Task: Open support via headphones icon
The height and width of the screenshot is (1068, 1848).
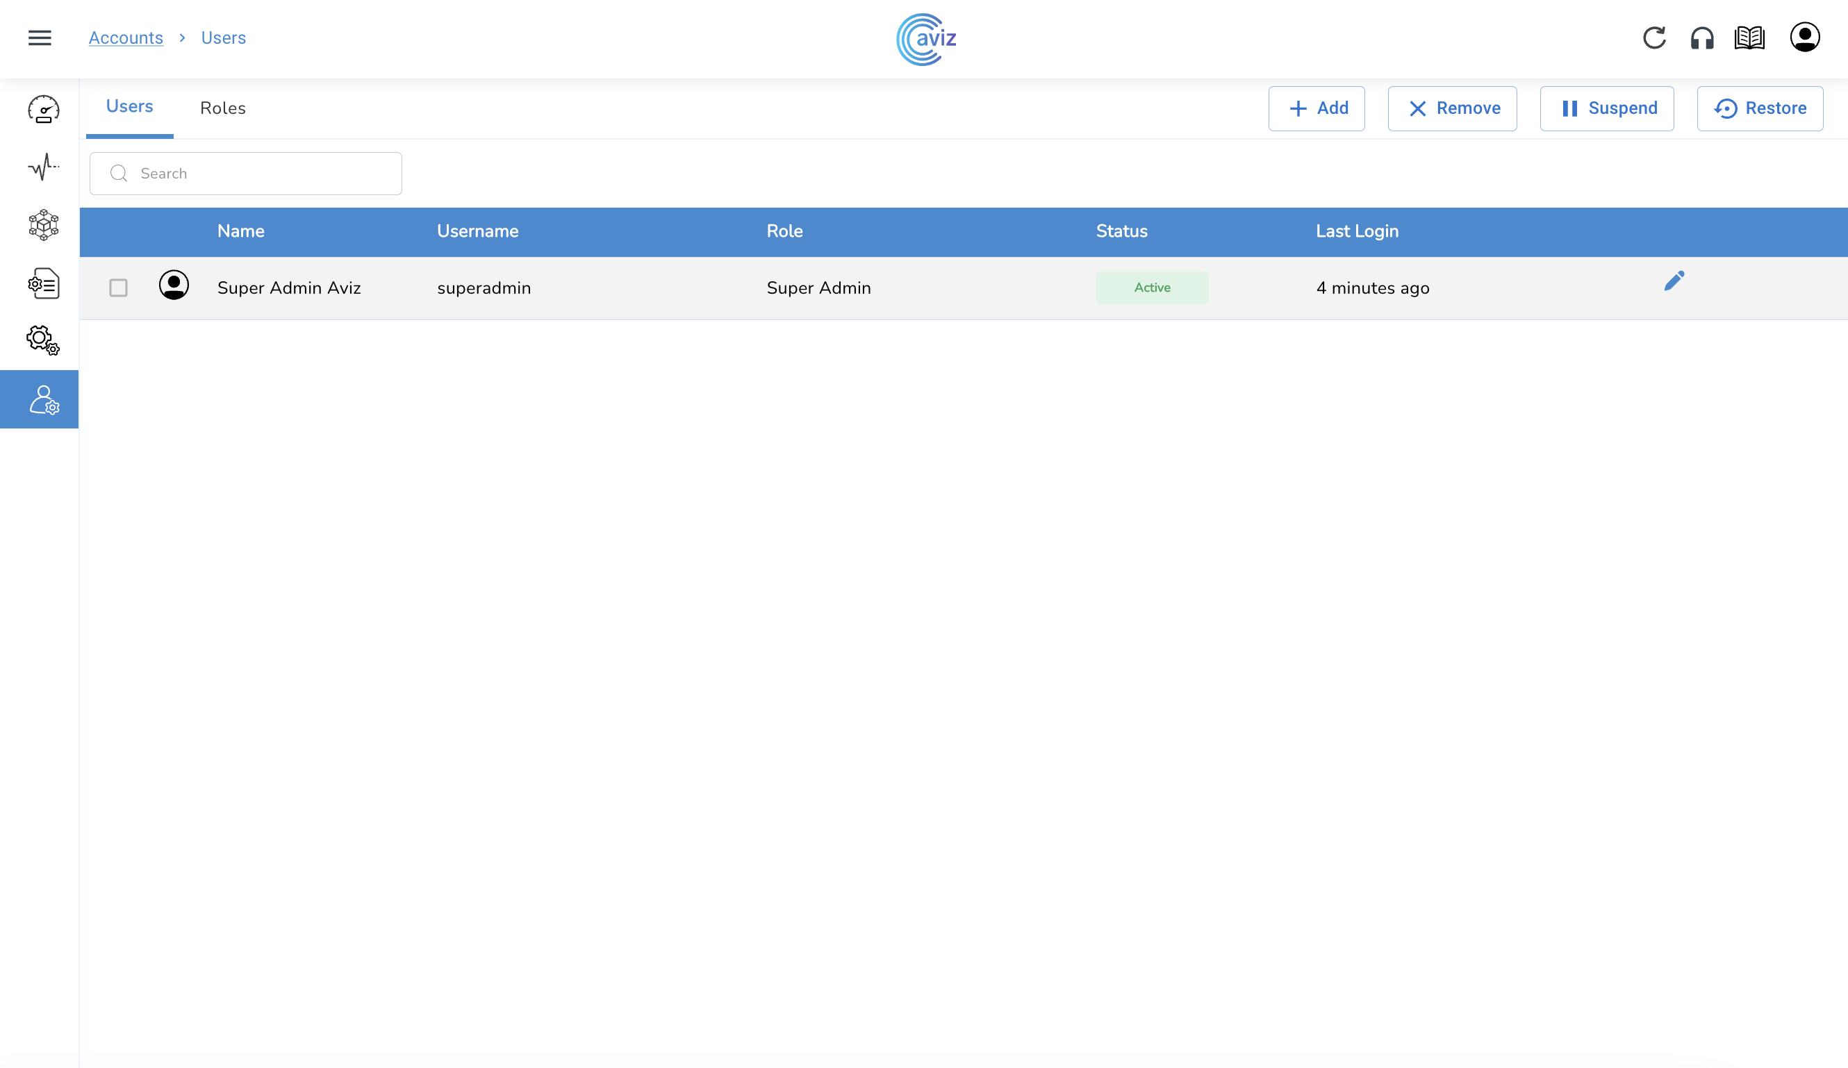Action: coord(1701,38)
